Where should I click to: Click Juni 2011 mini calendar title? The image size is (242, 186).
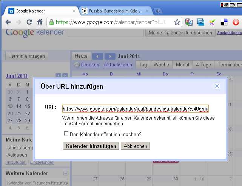pyautogui.click(x=17, y=76)
